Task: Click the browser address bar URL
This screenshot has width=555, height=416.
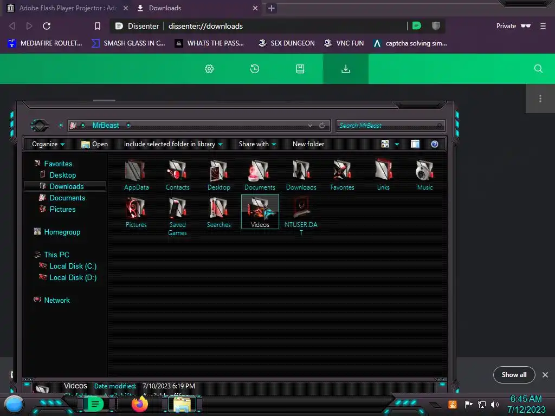Action: (205, 26)
